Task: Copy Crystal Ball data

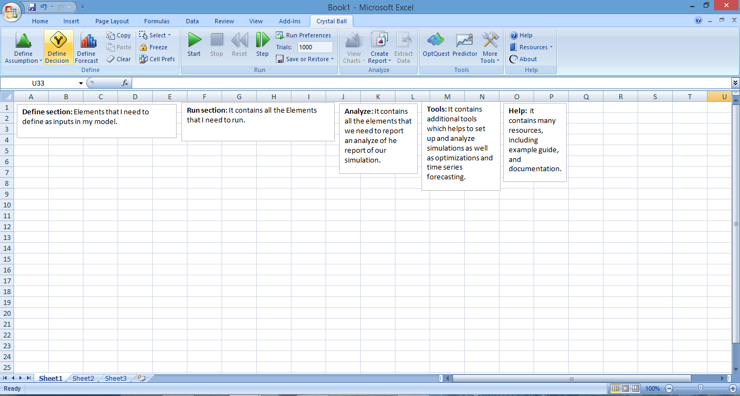Action: 119,35
